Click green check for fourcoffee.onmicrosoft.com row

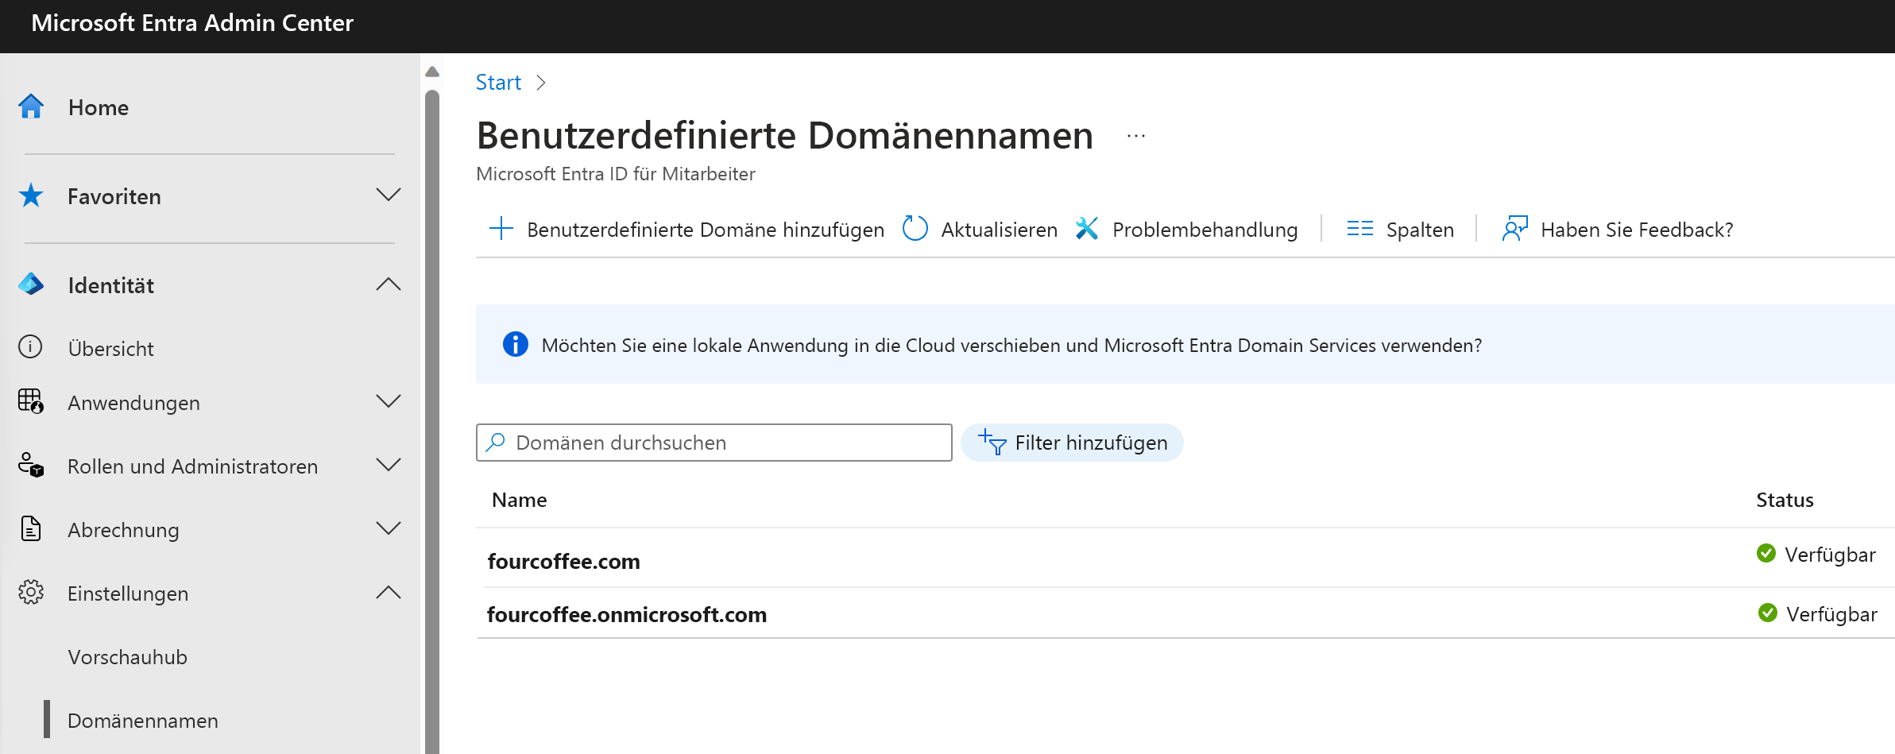[x=1768, y=613]
